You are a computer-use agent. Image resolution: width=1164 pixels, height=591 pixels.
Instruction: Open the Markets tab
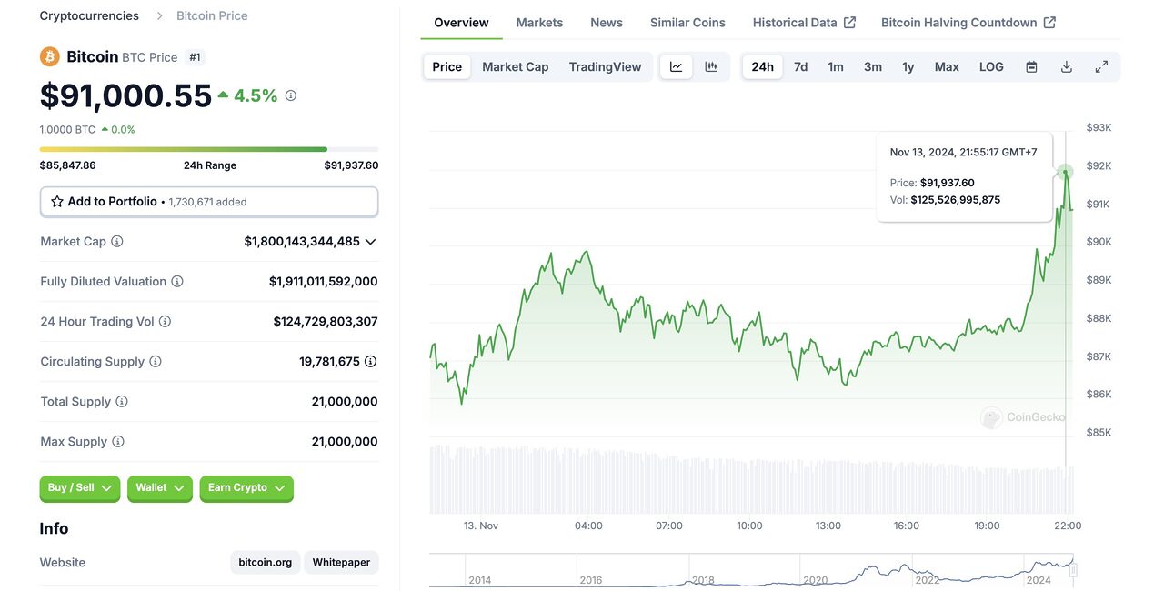pyautogui.click(x=539, y=23)
